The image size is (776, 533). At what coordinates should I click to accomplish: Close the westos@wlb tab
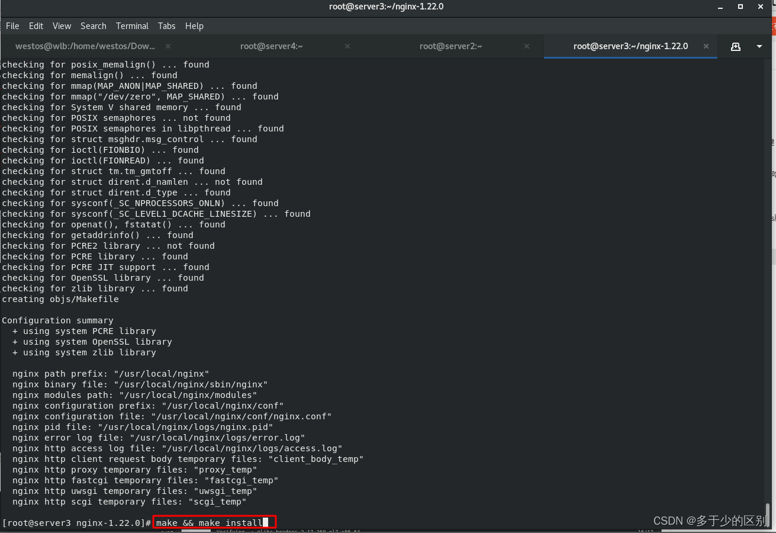pyautogui.click(x=168, y=46)
